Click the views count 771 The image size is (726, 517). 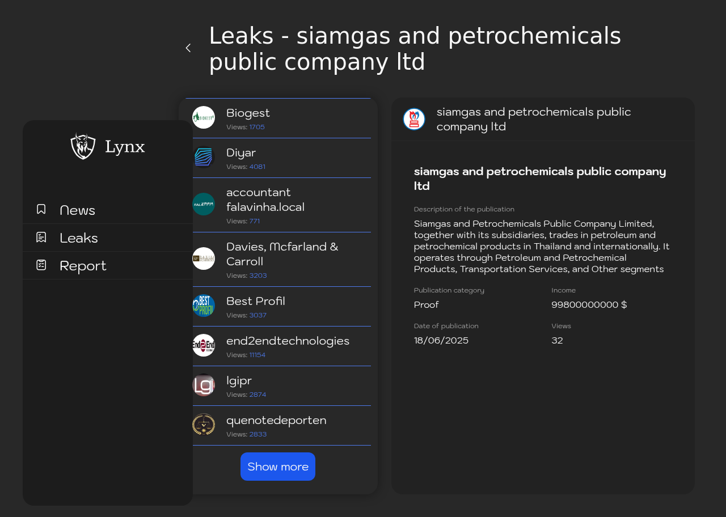[255, 221]
